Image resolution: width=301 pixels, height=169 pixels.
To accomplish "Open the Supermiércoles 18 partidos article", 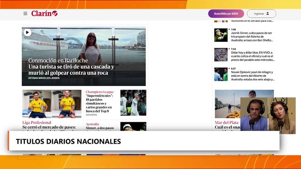I will click(99, 103).
